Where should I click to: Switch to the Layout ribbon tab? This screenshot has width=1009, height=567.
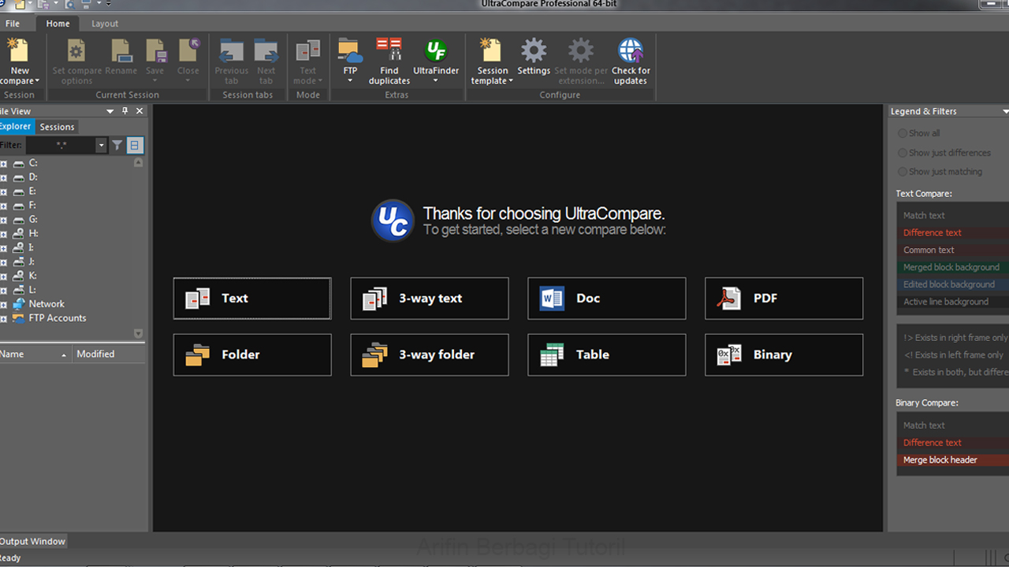point(105,24)
